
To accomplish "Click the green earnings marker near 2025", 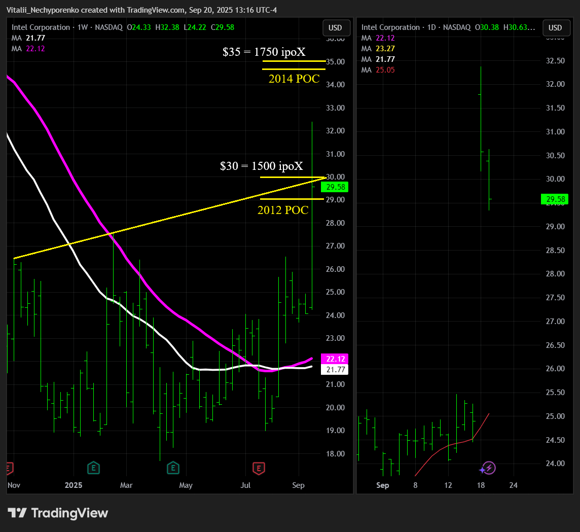I will 93,469.
